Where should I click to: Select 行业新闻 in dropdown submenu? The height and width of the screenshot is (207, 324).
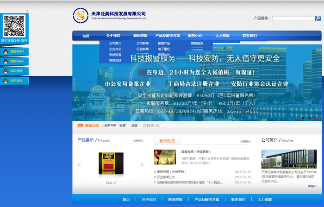[x=143, y=49]
